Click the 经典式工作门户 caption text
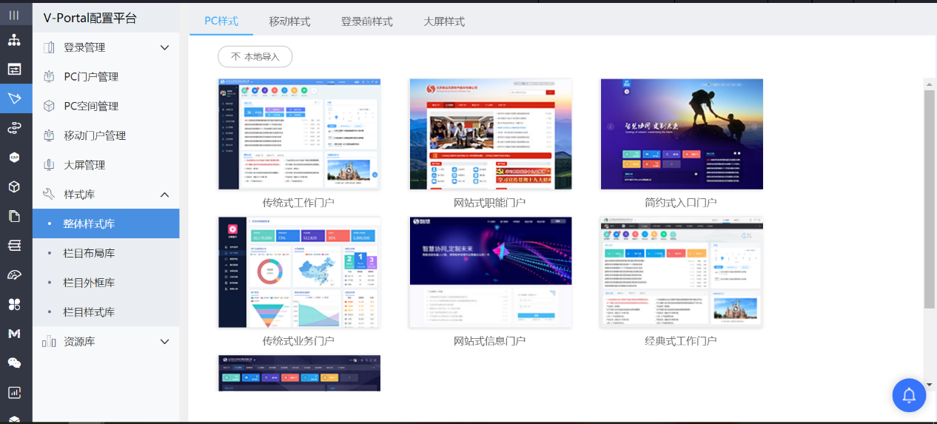937x424 pixels. tap(680, 341)
